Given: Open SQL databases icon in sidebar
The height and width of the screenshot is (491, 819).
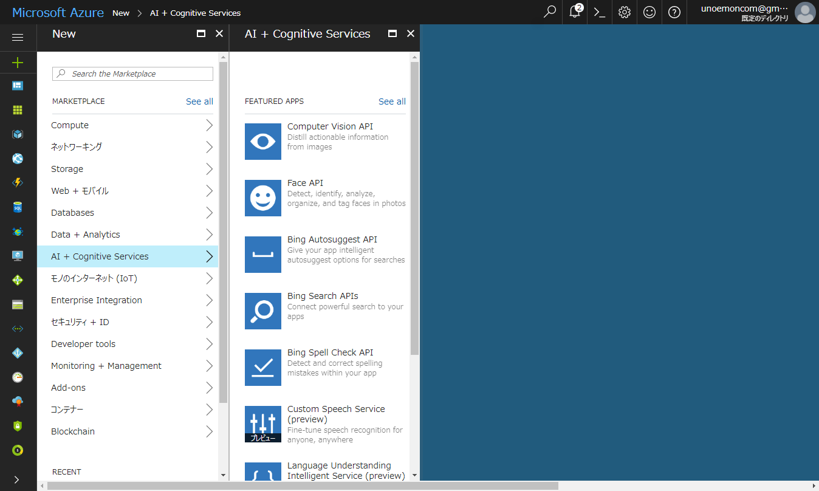Looking at the screenshot, I should click(18, 207).
